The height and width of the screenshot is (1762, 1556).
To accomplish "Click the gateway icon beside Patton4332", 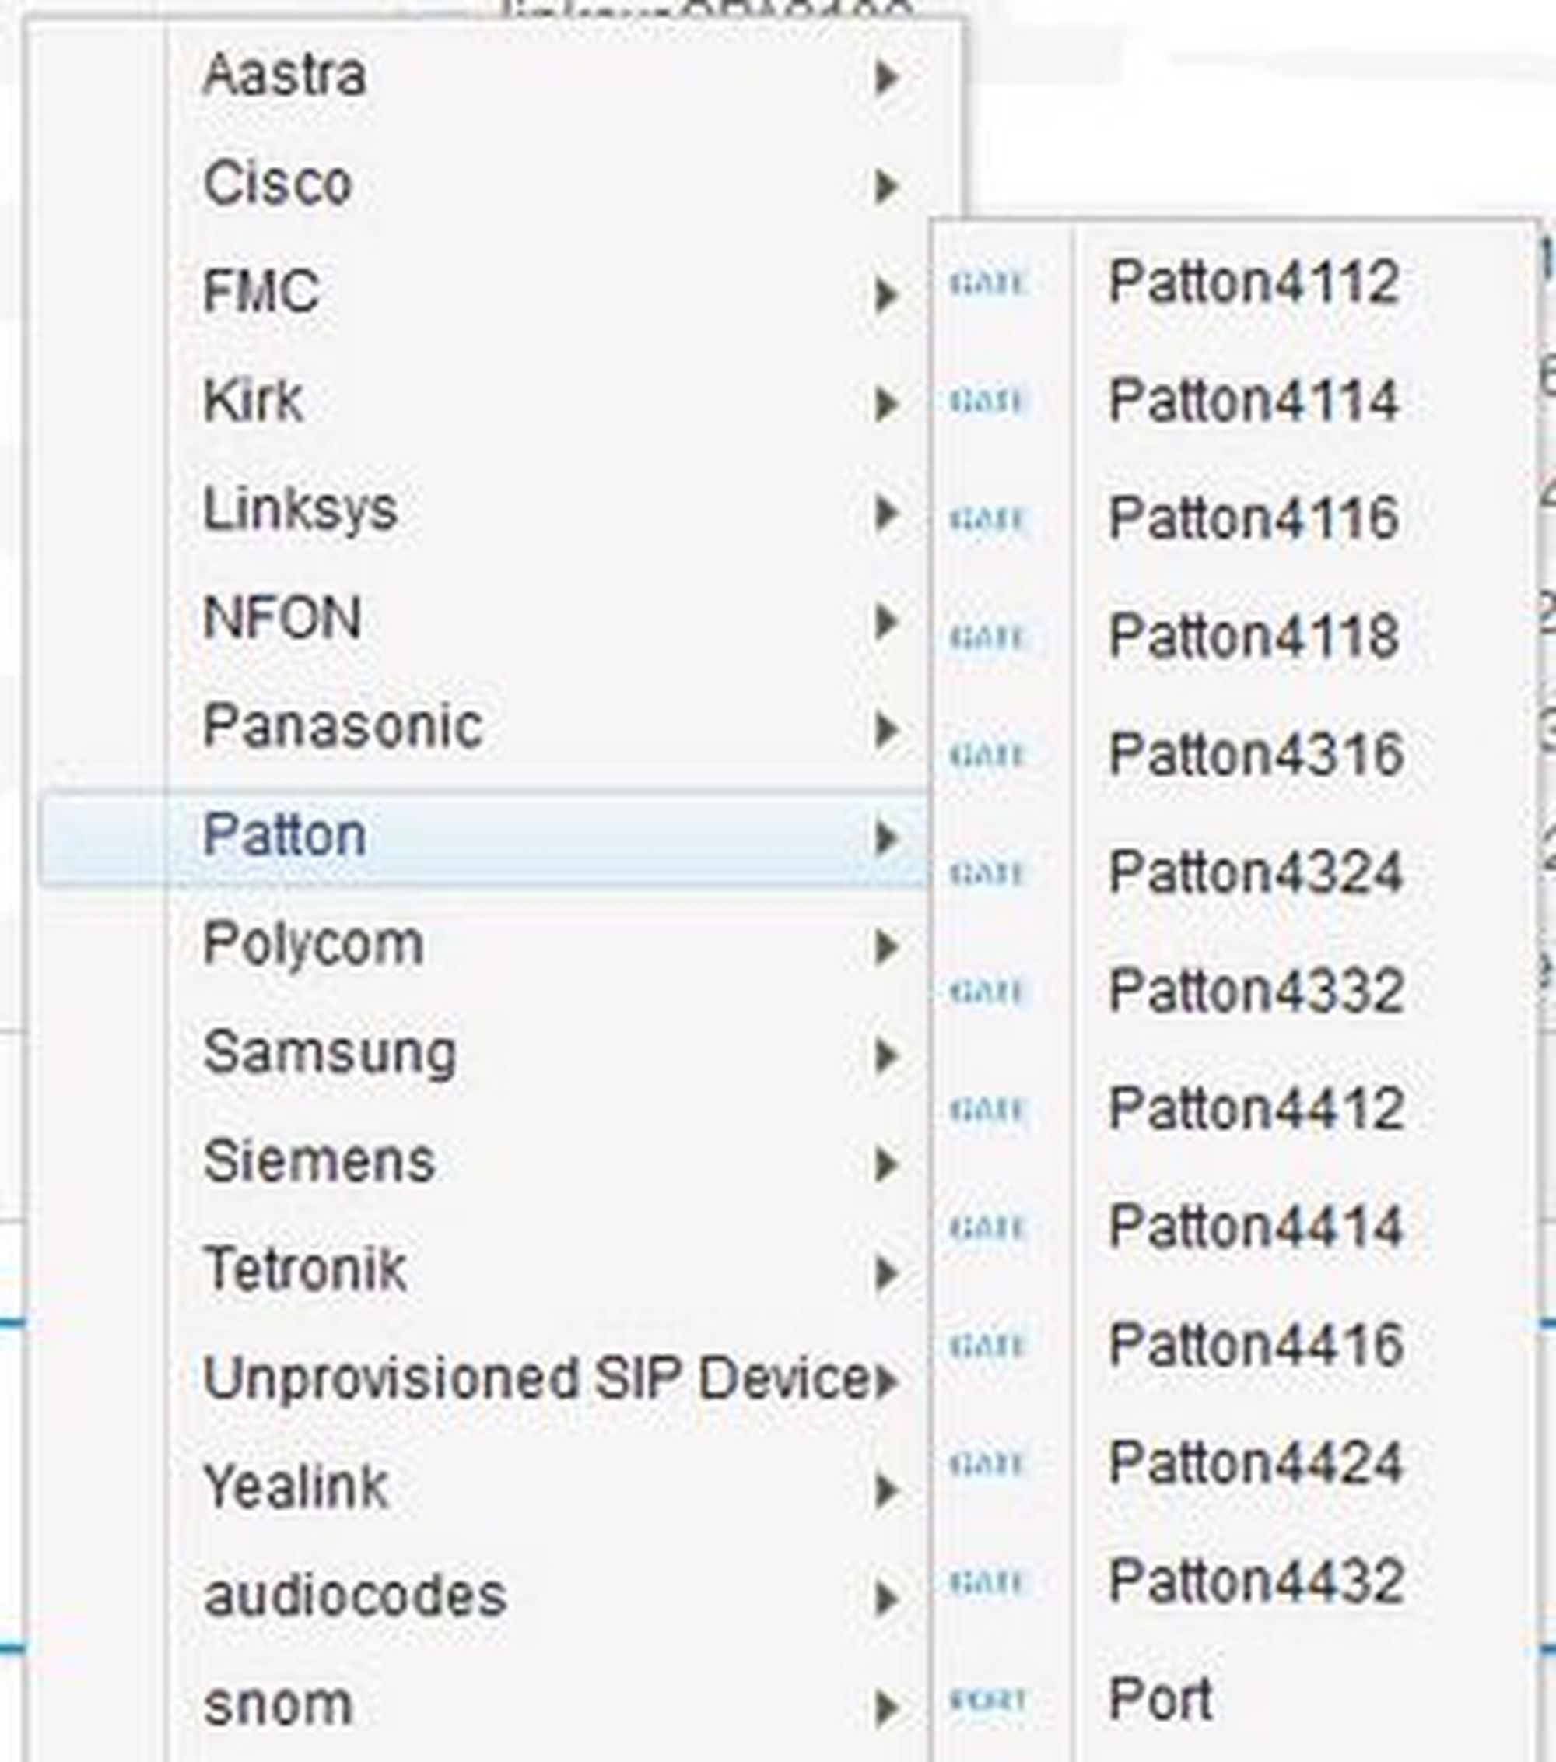I will (987, 992).
